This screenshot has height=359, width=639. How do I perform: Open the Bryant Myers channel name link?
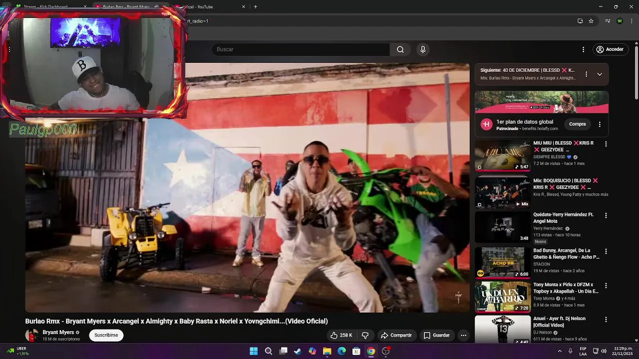pos(58,332)
